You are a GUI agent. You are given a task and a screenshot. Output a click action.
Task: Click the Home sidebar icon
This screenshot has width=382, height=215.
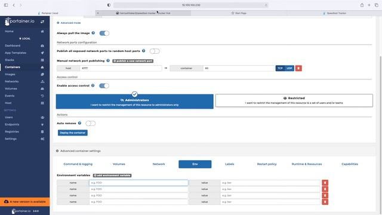pyautogui.click(x=42, y=31)
